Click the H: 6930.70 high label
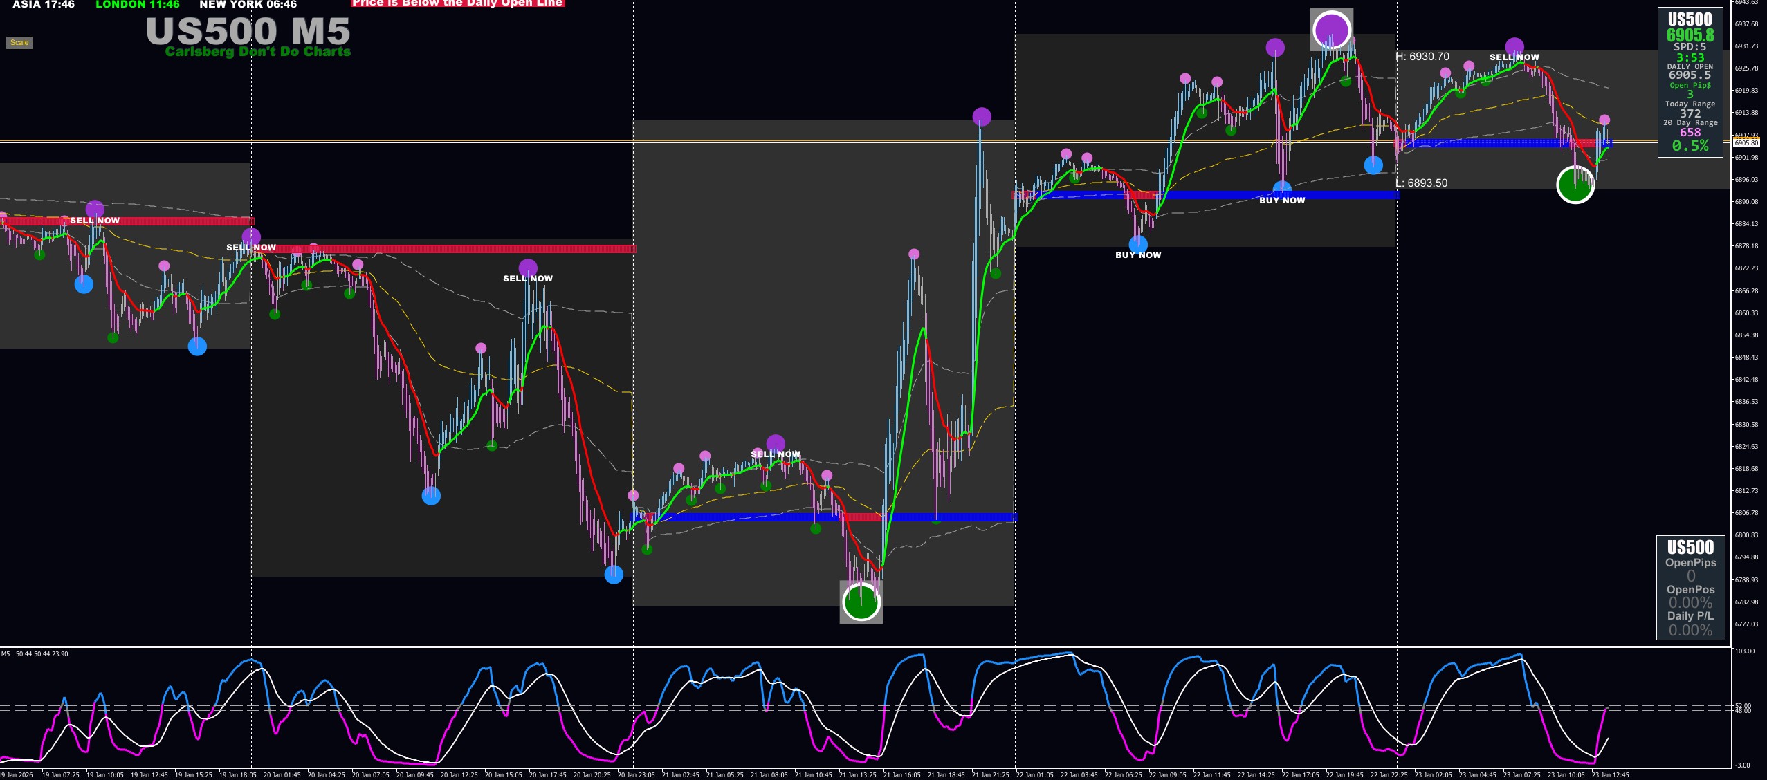Screen dimensions: 1767x780 (1422, 57)
